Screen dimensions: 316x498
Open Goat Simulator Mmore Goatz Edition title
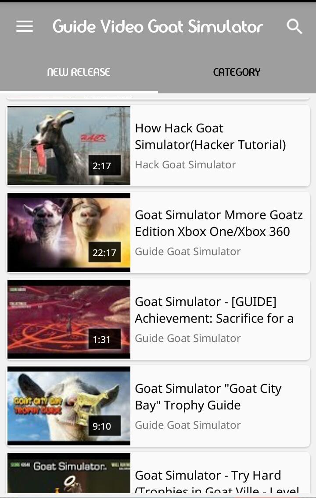tap(219, 223)
